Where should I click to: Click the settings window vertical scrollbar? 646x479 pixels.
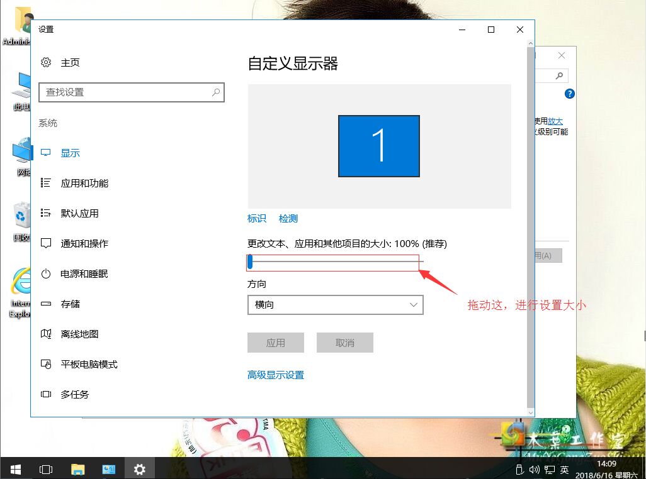(530, 228)
